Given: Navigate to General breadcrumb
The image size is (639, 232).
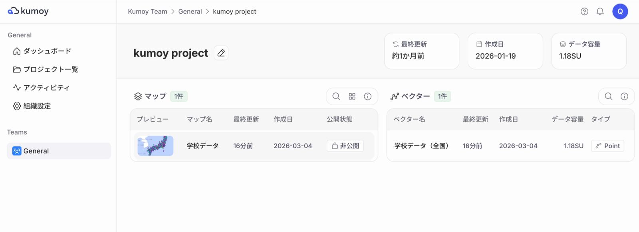Looking at the screenshot, I should 190,12.
